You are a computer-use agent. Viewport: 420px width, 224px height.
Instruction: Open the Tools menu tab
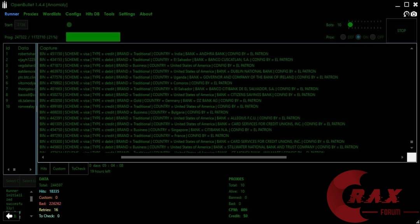coord(109,14)
